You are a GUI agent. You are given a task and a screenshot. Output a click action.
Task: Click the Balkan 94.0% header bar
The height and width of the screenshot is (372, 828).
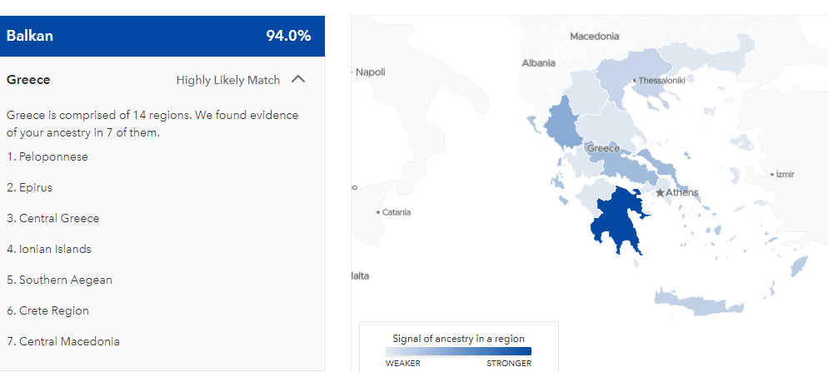click(162, 36)
